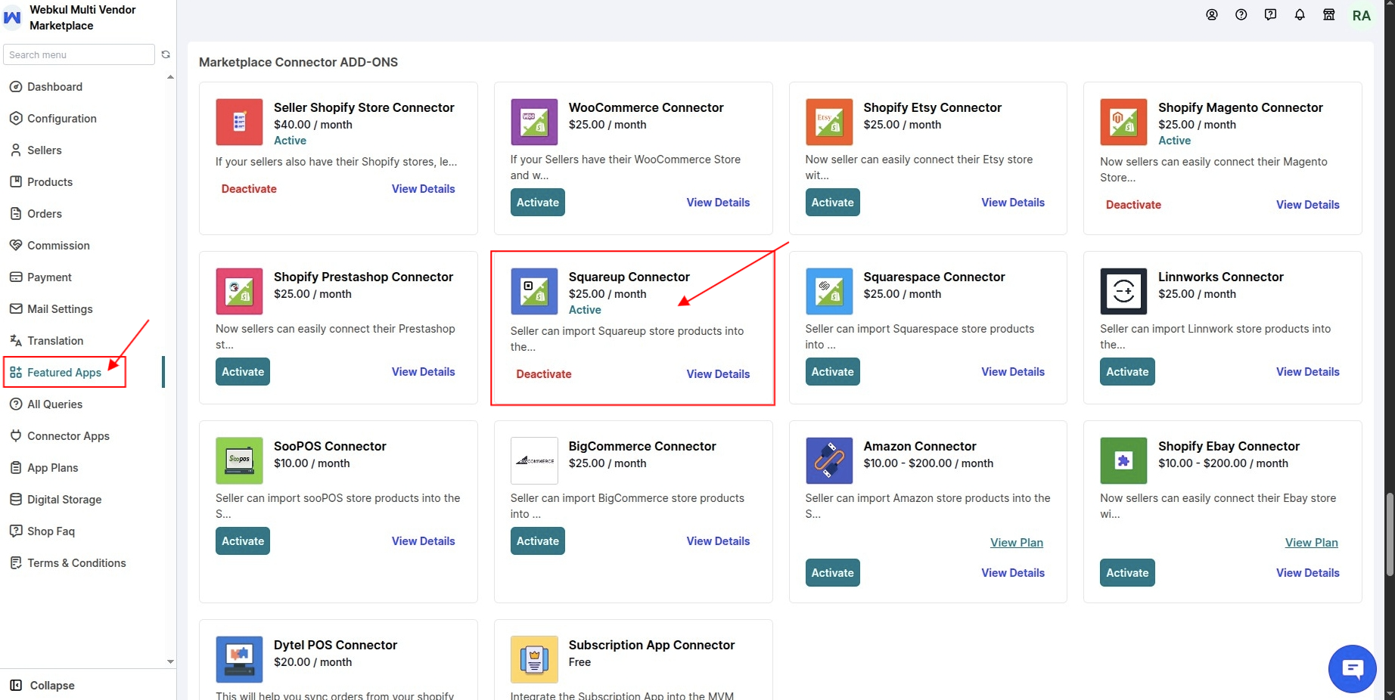Open Featured Apps in sidebar
Viewport: 1395px width, 700px height.
pyautogui.click(x=64, y=373)
